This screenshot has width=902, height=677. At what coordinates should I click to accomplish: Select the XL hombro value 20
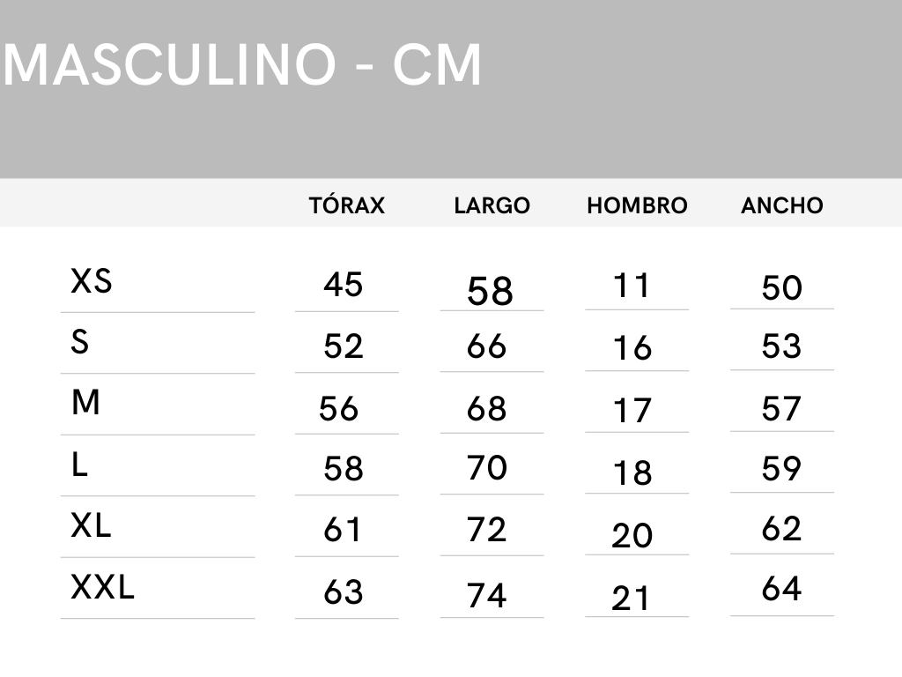pos(632,536)
